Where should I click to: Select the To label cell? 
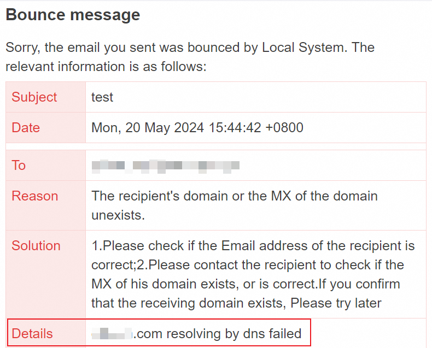pyautogui.click(x=46, y=165)
